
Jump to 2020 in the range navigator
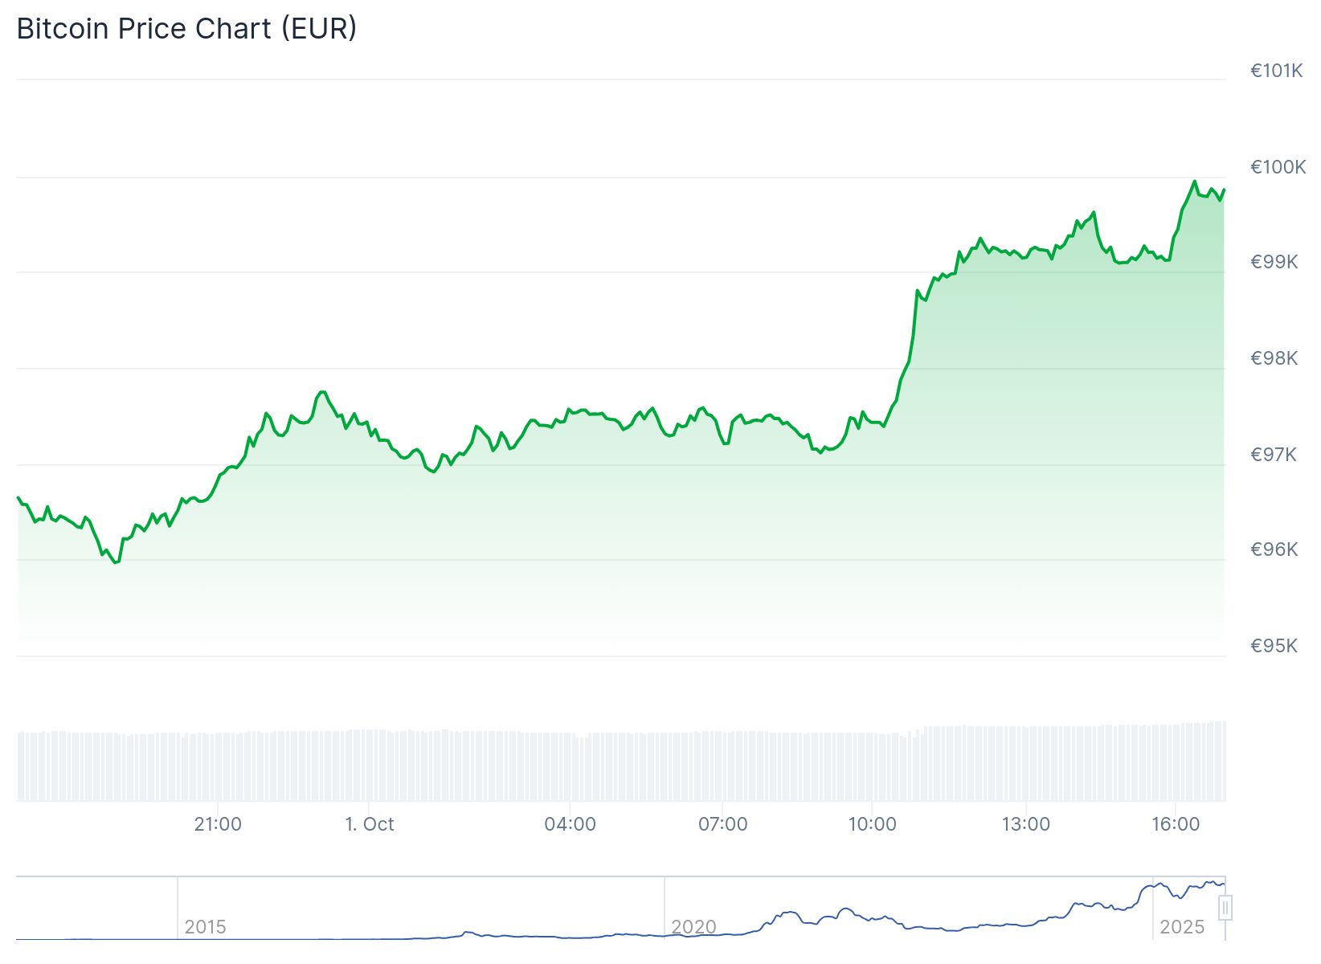[693, 927]
